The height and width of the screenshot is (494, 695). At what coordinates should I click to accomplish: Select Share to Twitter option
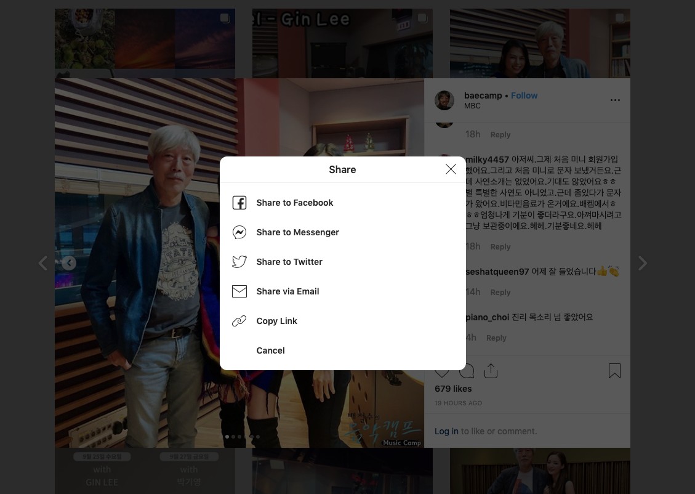[x=289, y=262]
